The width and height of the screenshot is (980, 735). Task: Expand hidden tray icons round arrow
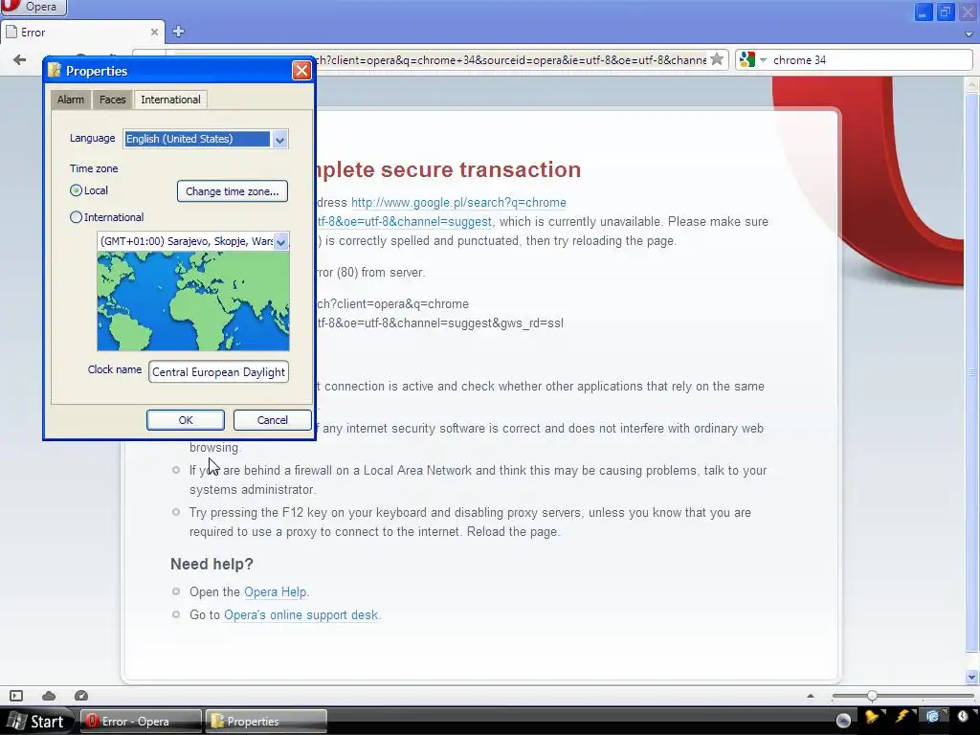(x=844, y=721)
